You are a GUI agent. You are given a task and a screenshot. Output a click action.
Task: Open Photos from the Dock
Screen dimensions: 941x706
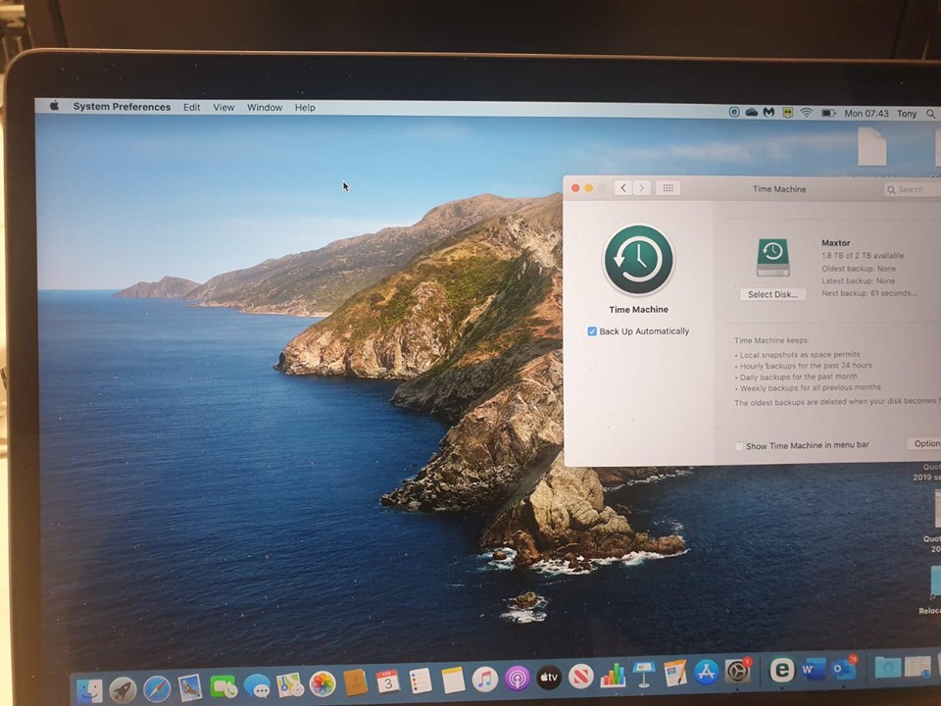[322, 683]
